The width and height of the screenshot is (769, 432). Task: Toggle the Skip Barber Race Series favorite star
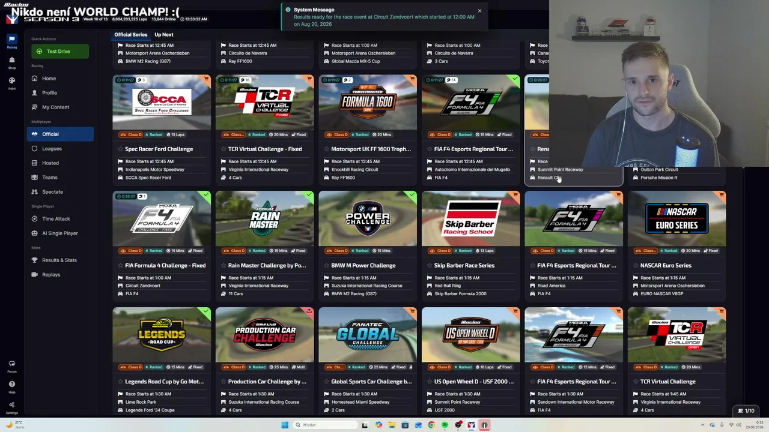pos(430,265)
